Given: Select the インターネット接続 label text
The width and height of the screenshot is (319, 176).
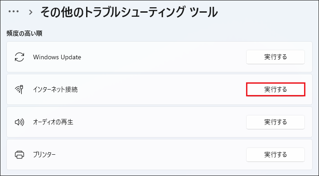Looking at the screenshot, I should [55, 90].
